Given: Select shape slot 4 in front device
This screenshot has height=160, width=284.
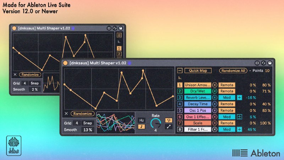Looking at the screenshot, I should point(180,104).
